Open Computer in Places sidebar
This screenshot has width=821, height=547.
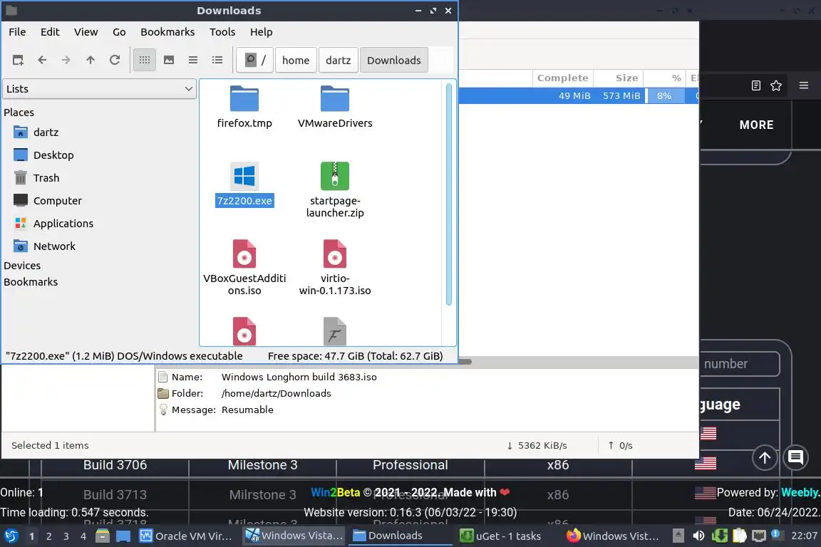click(58, 201)
